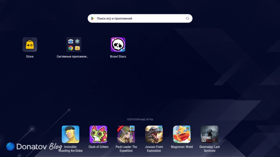This screenshot has height=157, width=280.
Task: Open Clash of Critters game icon
Action: (x=98, y=134)
